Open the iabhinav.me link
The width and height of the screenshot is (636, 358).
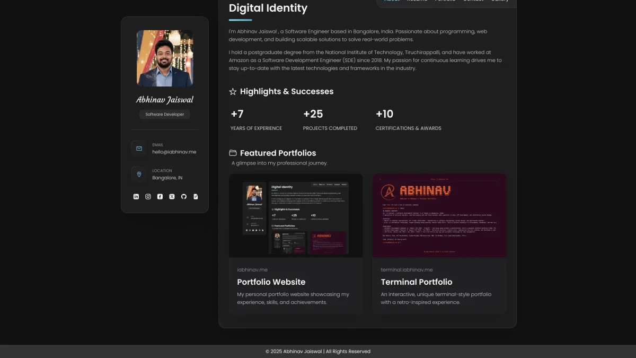tap(251, 269)
